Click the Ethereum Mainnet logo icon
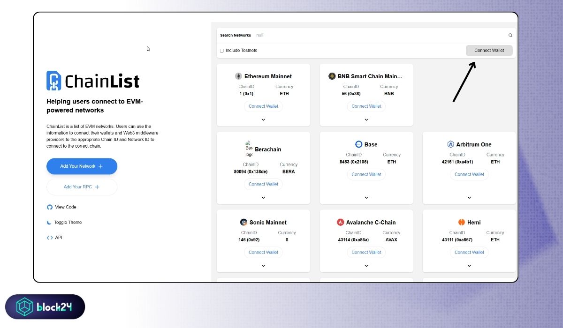The width and height of the screenshot is (563, 328). pyautogui.click(x=238, y=76)
